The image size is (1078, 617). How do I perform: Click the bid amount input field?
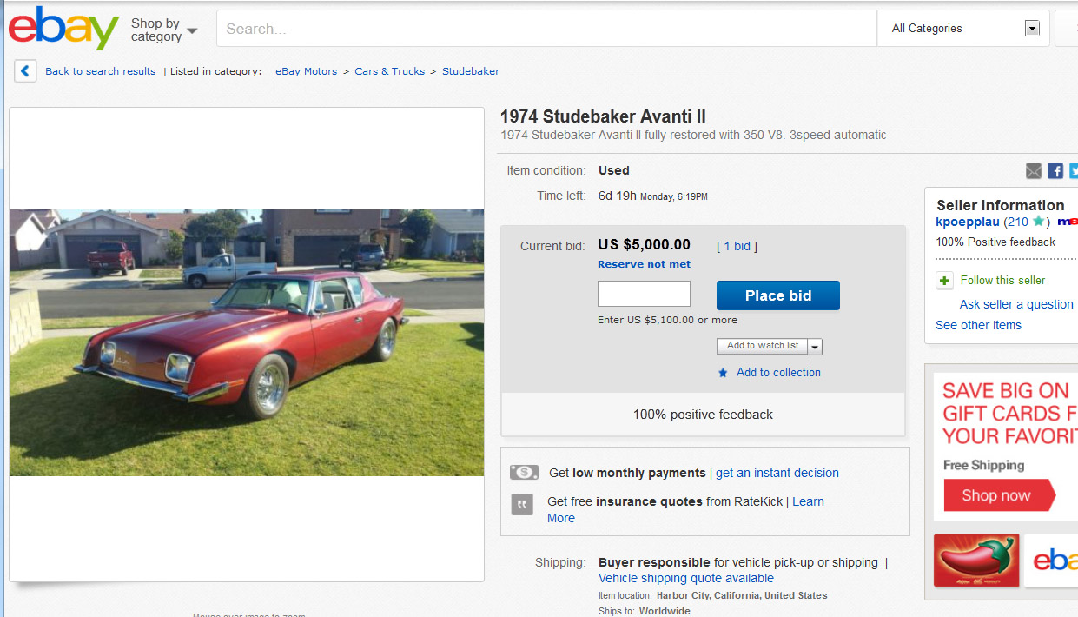[x=644, y=294]
